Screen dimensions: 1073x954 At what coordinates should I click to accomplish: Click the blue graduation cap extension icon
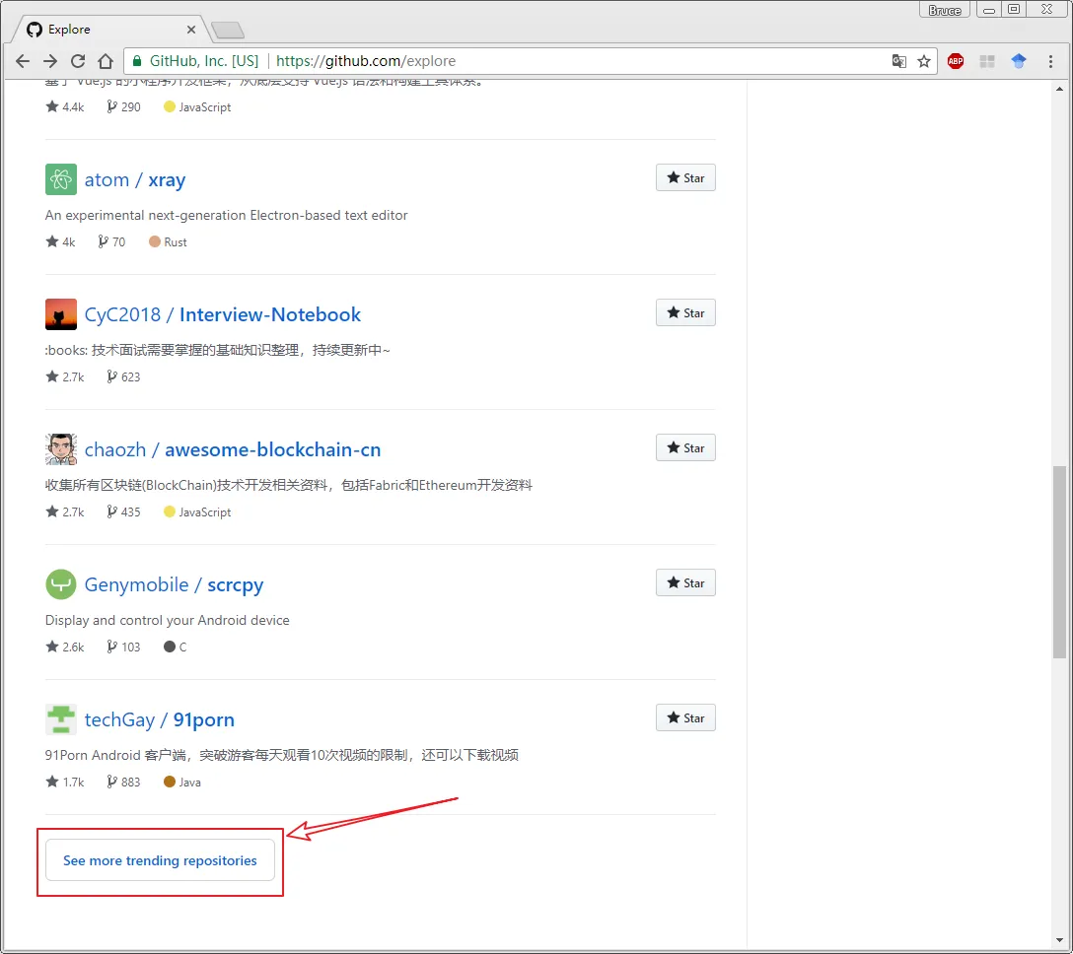click(1019, 61)
